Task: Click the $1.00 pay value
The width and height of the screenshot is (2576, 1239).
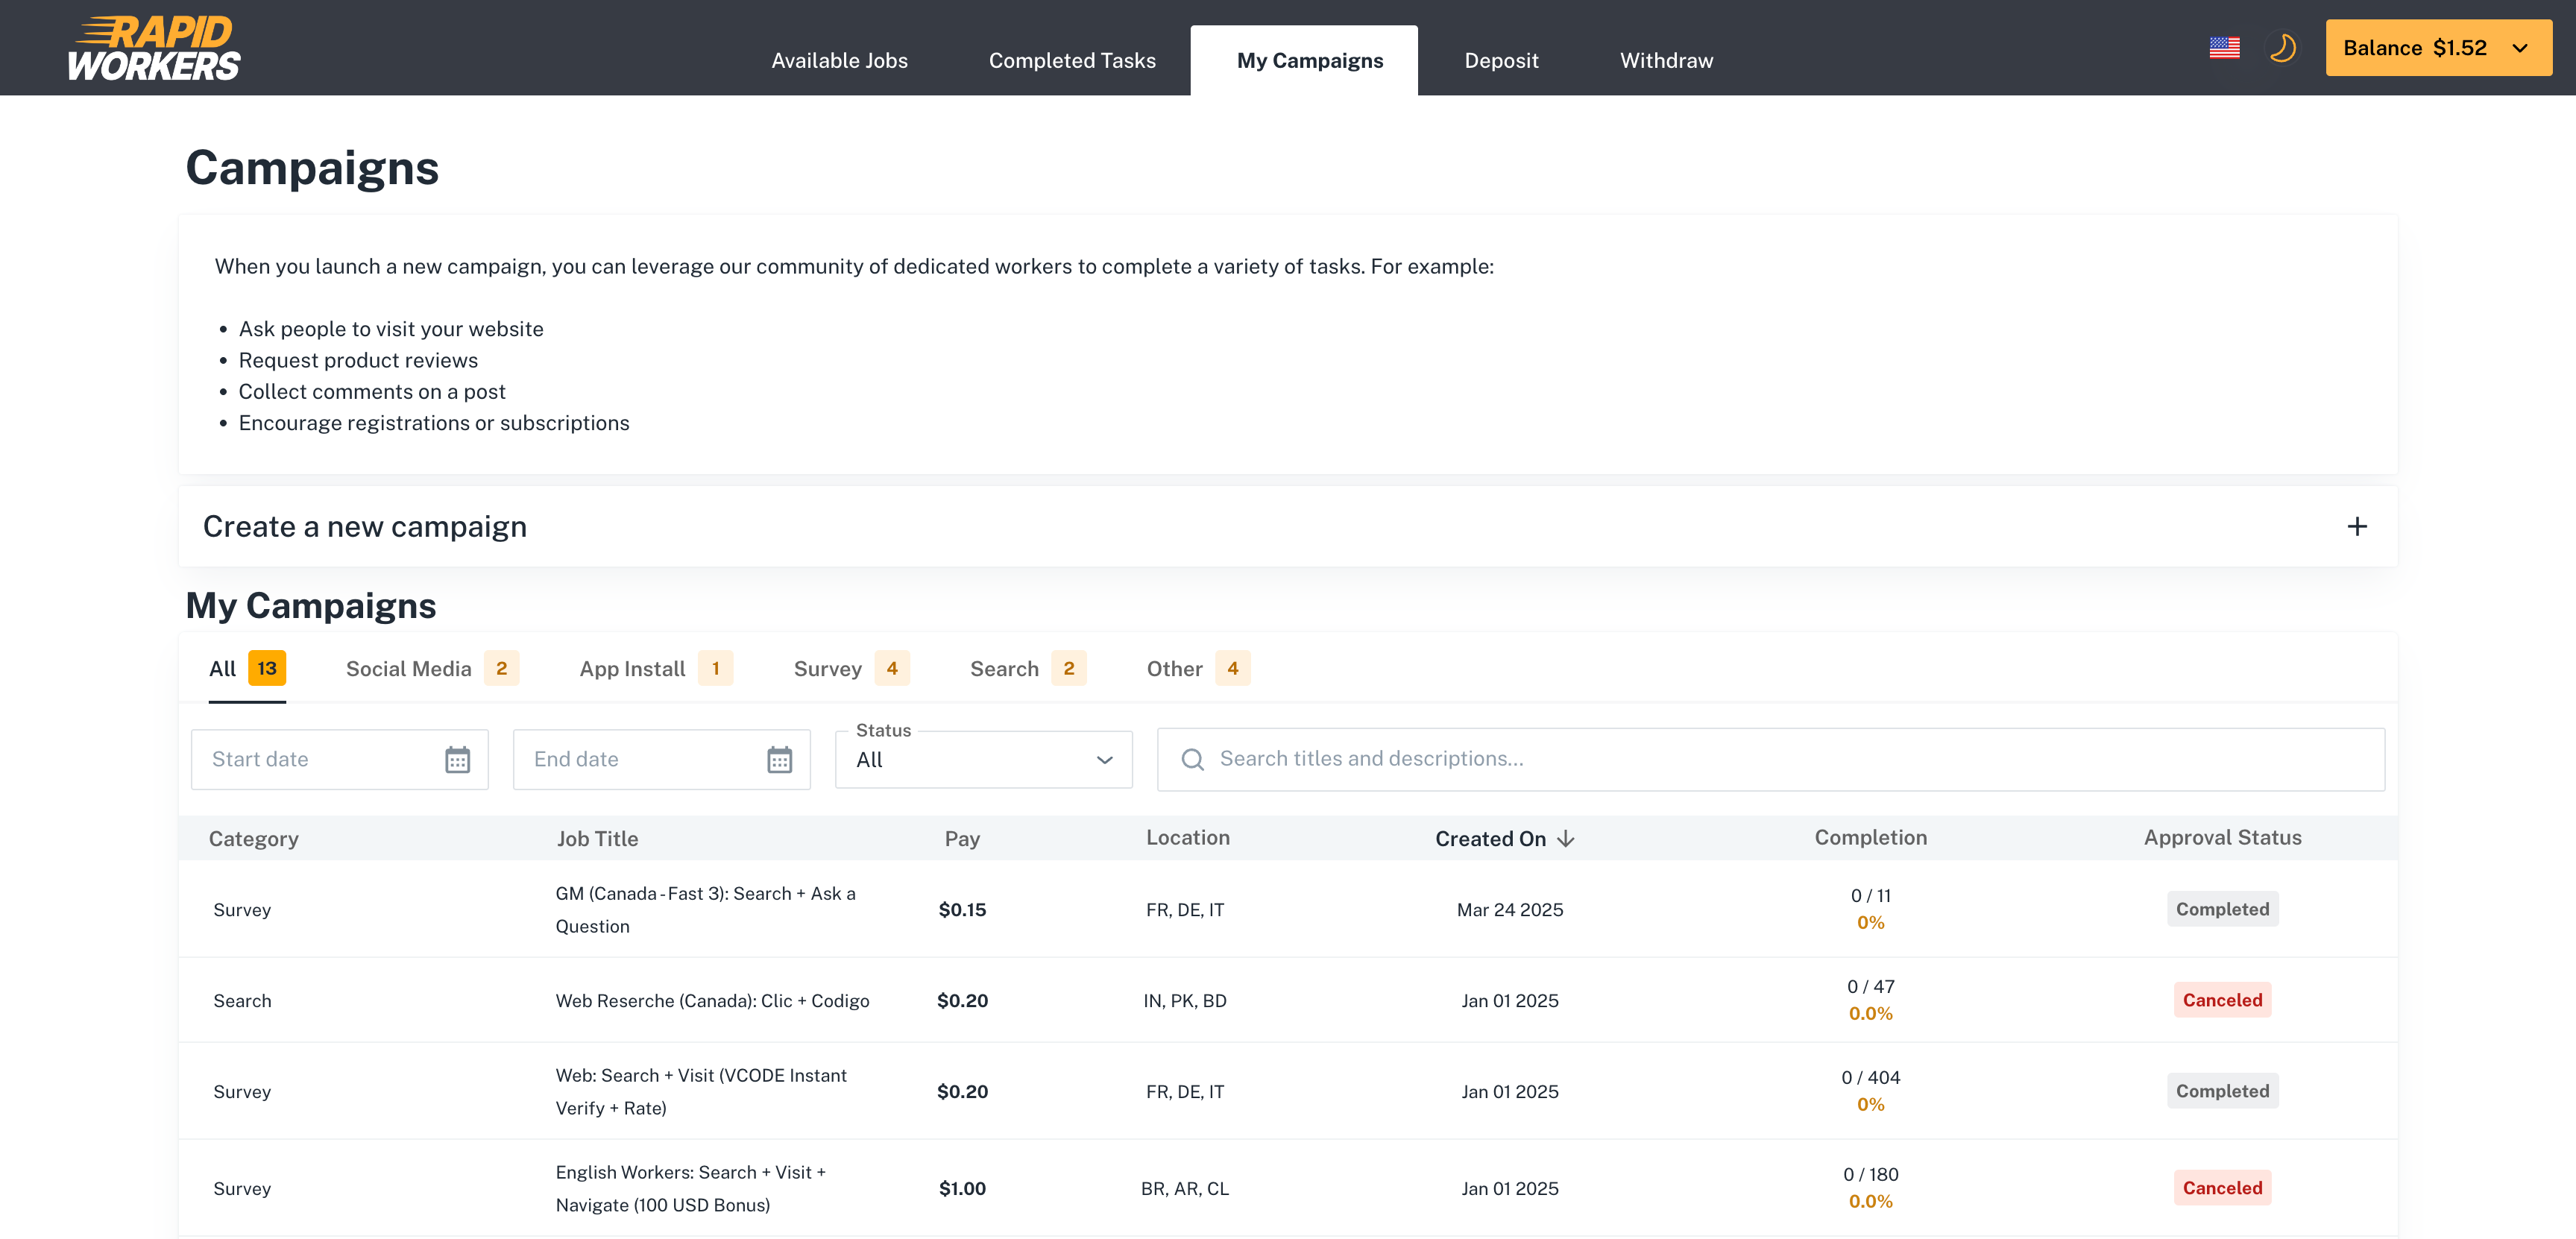Action: 962,1188
